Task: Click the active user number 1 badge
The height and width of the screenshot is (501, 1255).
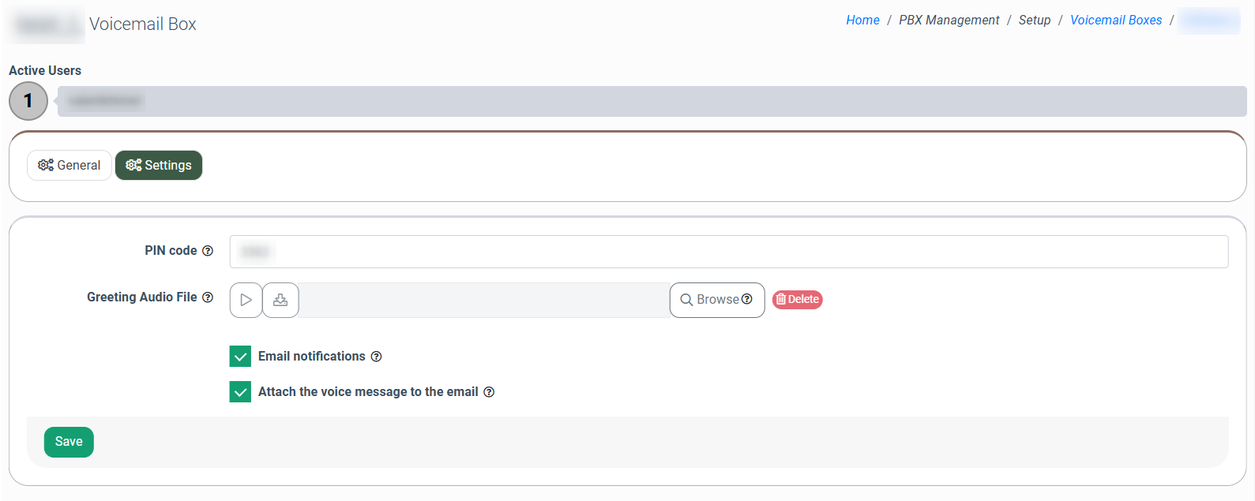Action: [28, 101]
